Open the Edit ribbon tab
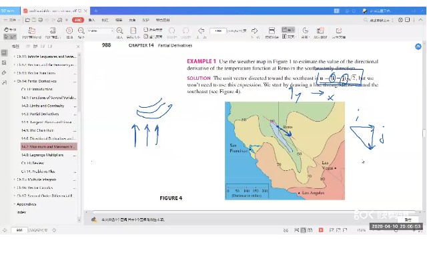The image size is (427, 266). tap(119, 20)
